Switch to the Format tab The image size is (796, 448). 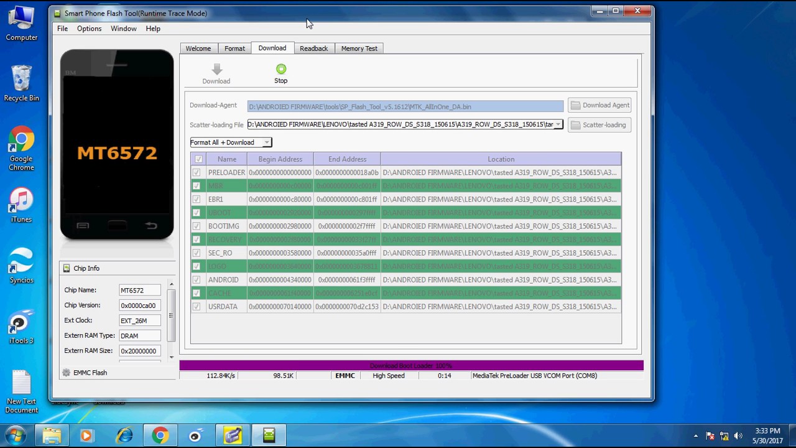(234, 49)
